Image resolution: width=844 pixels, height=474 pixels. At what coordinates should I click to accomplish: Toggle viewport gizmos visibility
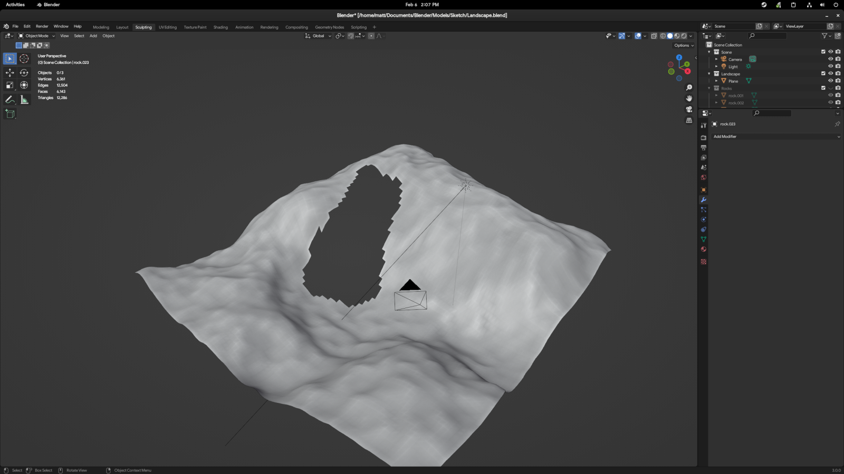(622, 36)
